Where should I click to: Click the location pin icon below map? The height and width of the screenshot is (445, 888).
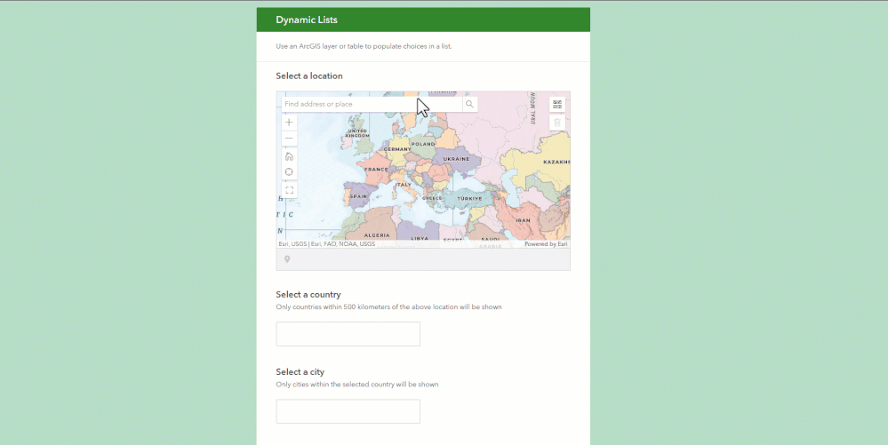click(287, 259)
